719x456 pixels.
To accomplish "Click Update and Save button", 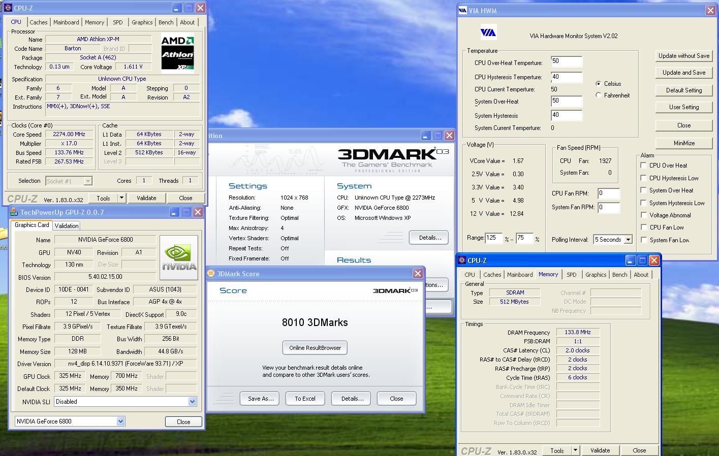I will pyautogui.click(x=684, y=73).
